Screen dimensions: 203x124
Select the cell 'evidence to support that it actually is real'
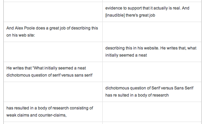click(152, 12)
